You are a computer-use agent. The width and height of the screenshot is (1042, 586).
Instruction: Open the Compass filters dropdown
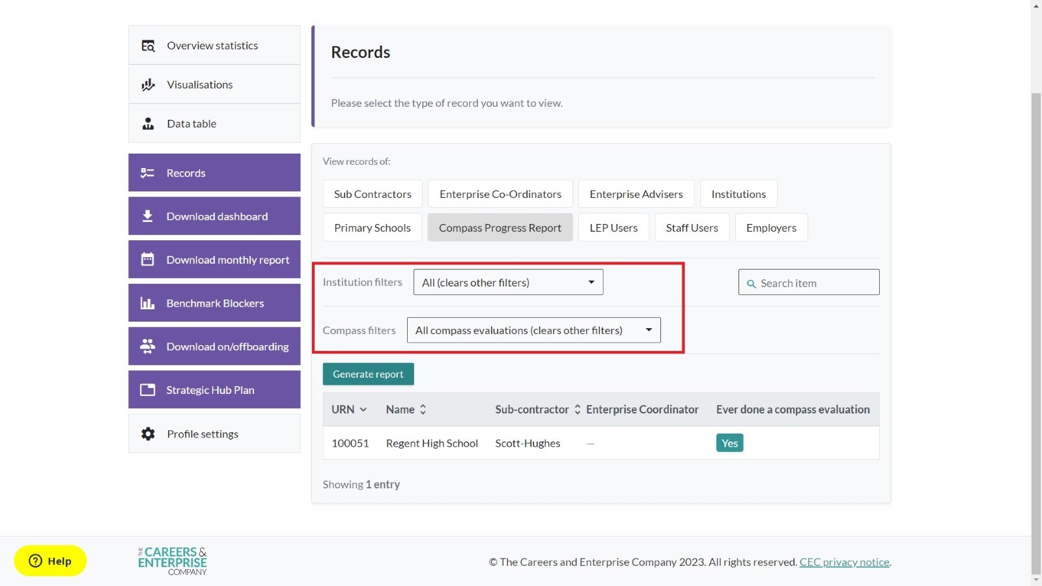(534, 330)
